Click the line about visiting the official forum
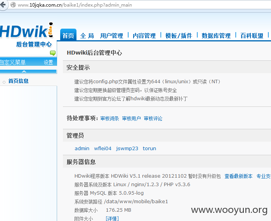Screen dimensions: 271x221 131,99
